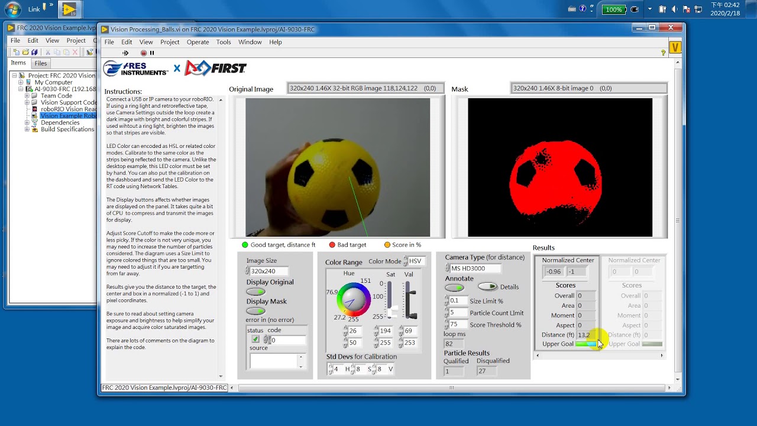
Task: Click the red Abort Execution button
Action: (x=143, y=53)
